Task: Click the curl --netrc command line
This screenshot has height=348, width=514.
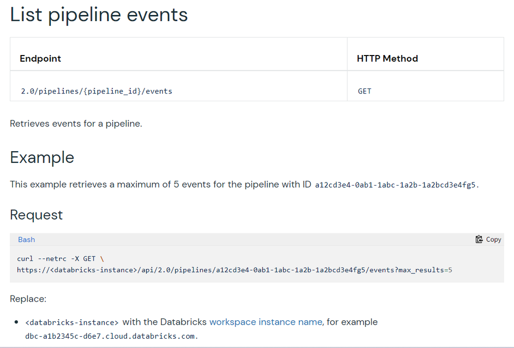Action: pos(60,259)
